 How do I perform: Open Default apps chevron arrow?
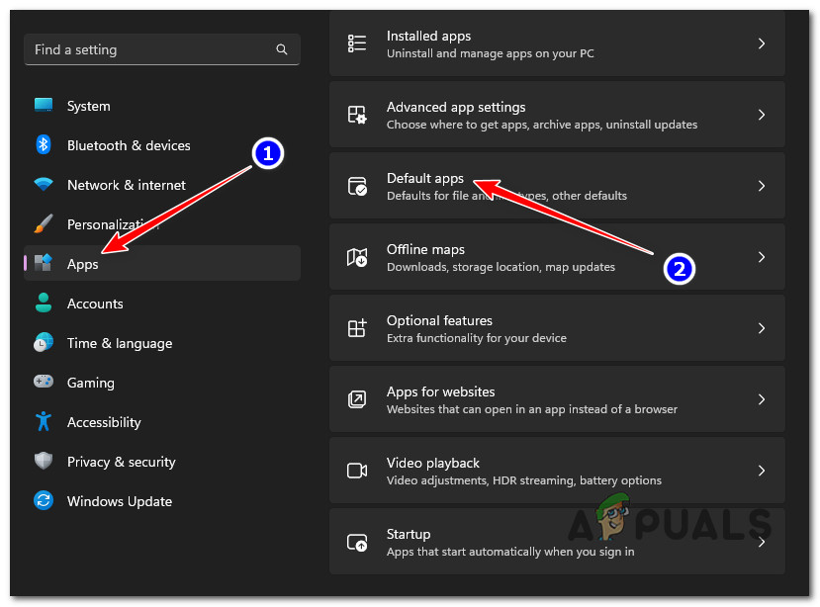click(x=762, y=186)
